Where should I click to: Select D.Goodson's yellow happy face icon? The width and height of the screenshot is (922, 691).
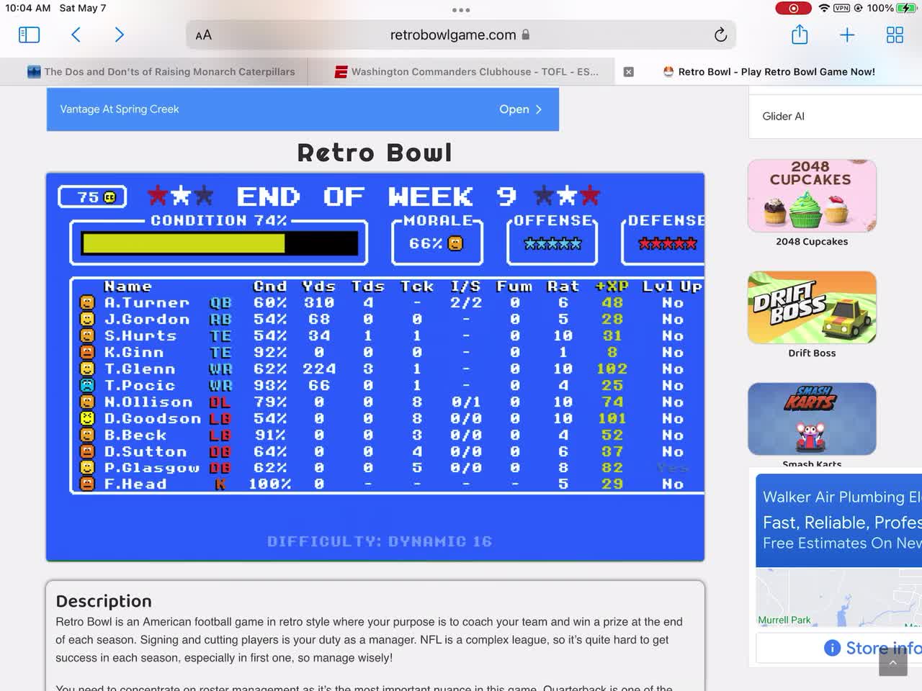click(87, 419)
